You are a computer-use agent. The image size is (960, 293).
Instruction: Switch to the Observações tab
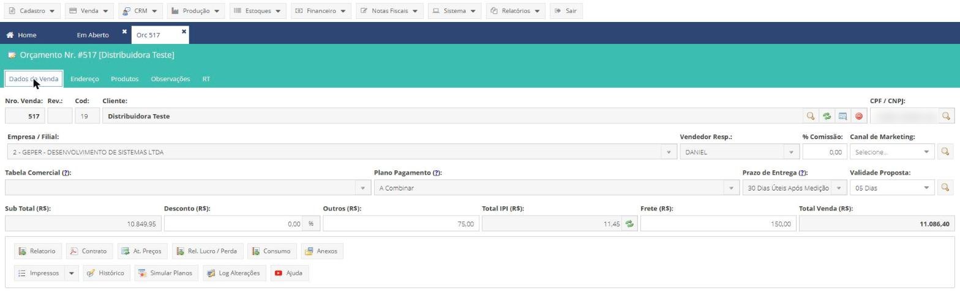[x=170, y=79]
